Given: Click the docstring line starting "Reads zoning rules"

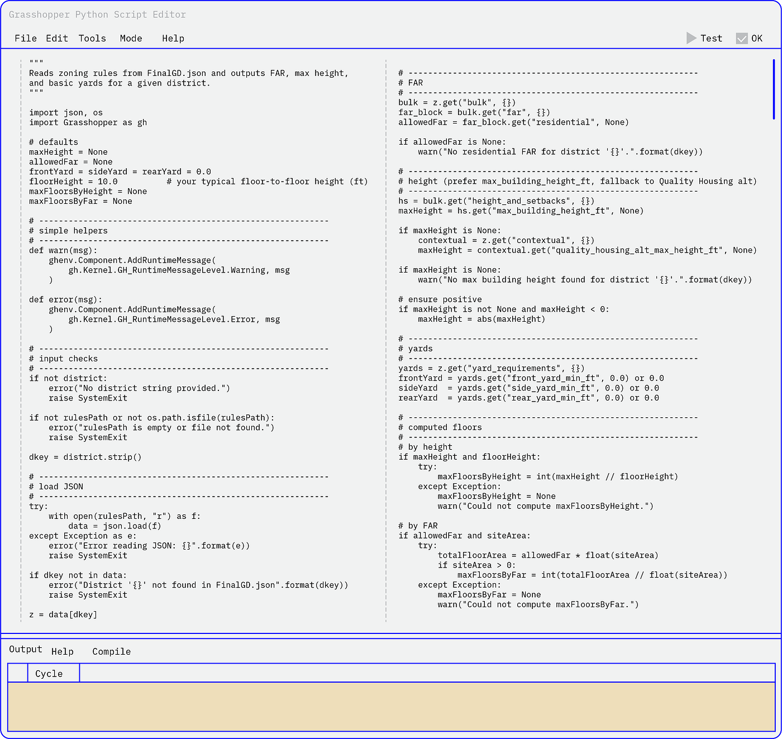Looking at the screenshot, I should point(189,73).
